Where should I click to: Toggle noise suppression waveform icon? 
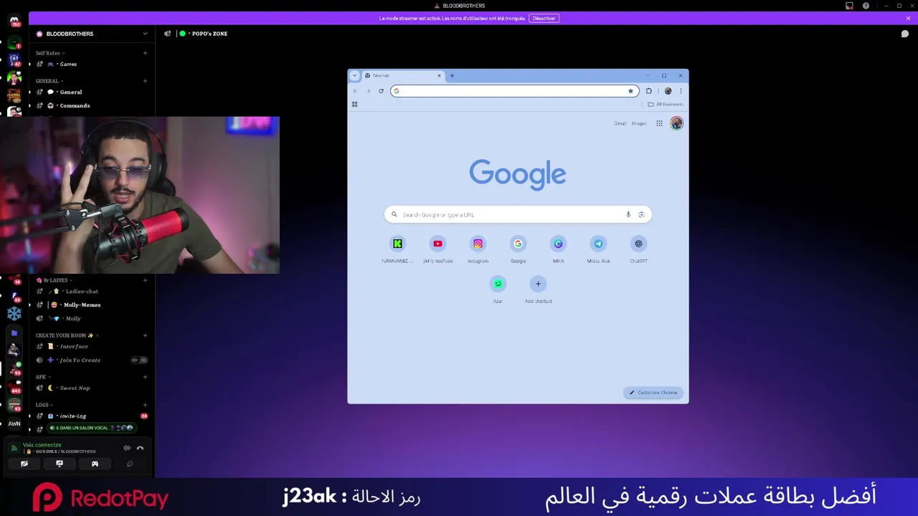click(x=127, y=448)
